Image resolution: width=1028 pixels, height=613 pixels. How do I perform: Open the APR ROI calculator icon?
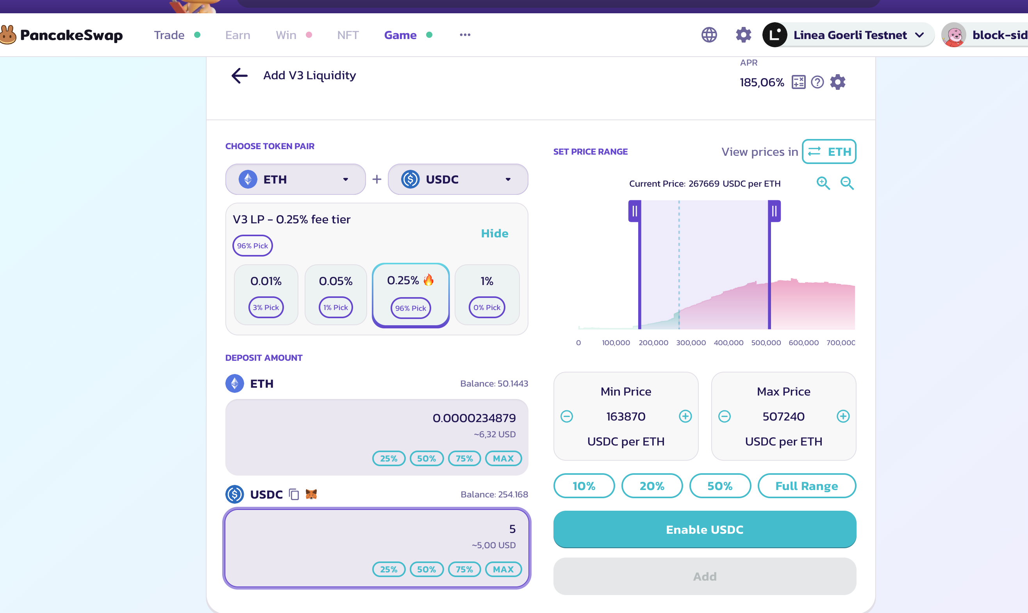798,82
